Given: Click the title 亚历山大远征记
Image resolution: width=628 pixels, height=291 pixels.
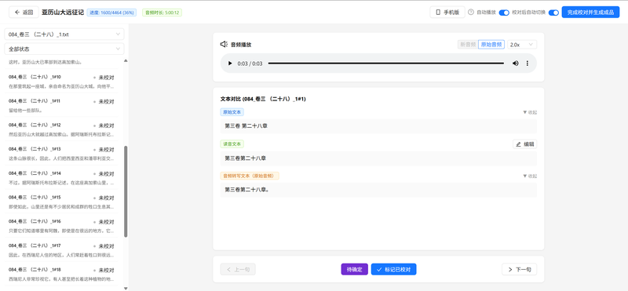Looking at the screenshot, I should [x=63, y=13].
